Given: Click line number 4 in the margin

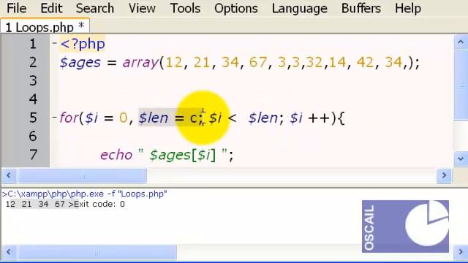Looking at the screenshot, I should [x=33, y=99].
